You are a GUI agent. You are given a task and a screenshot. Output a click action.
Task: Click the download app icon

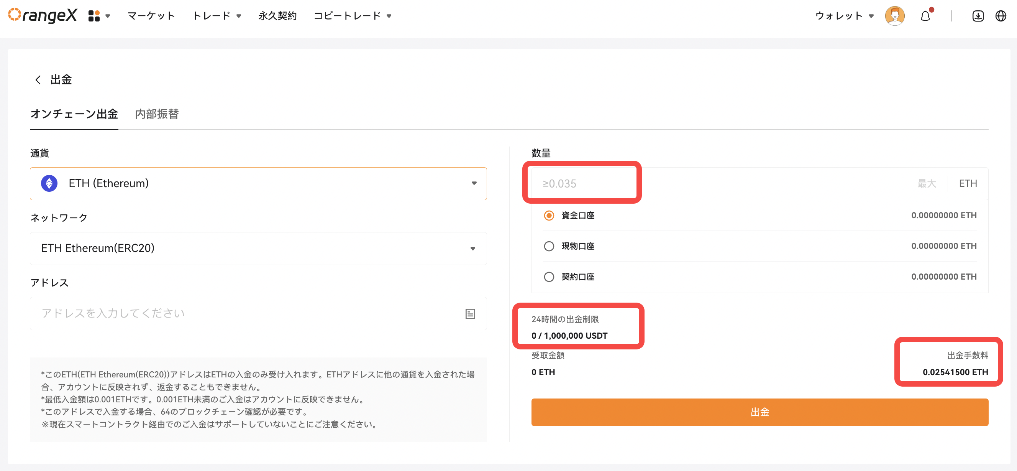pos(978,16)
